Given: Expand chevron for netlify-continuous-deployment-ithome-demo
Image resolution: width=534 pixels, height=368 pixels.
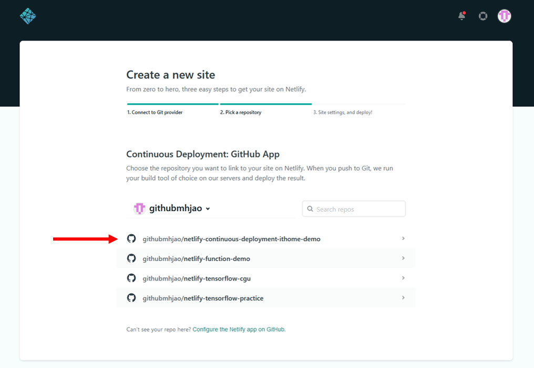Looking at the screenshot, I should point(403,238).
